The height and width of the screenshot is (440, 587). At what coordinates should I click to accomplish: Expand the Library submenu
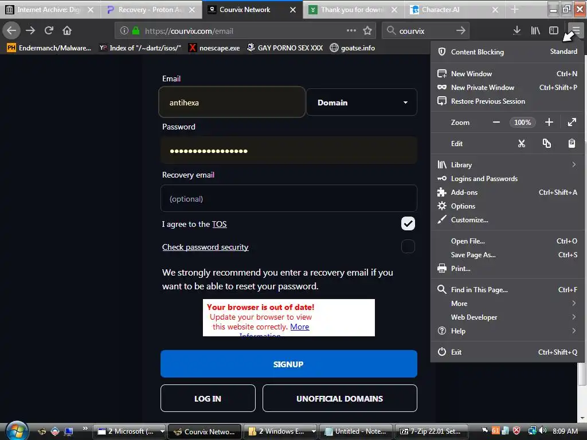click(x=507, y=164)
